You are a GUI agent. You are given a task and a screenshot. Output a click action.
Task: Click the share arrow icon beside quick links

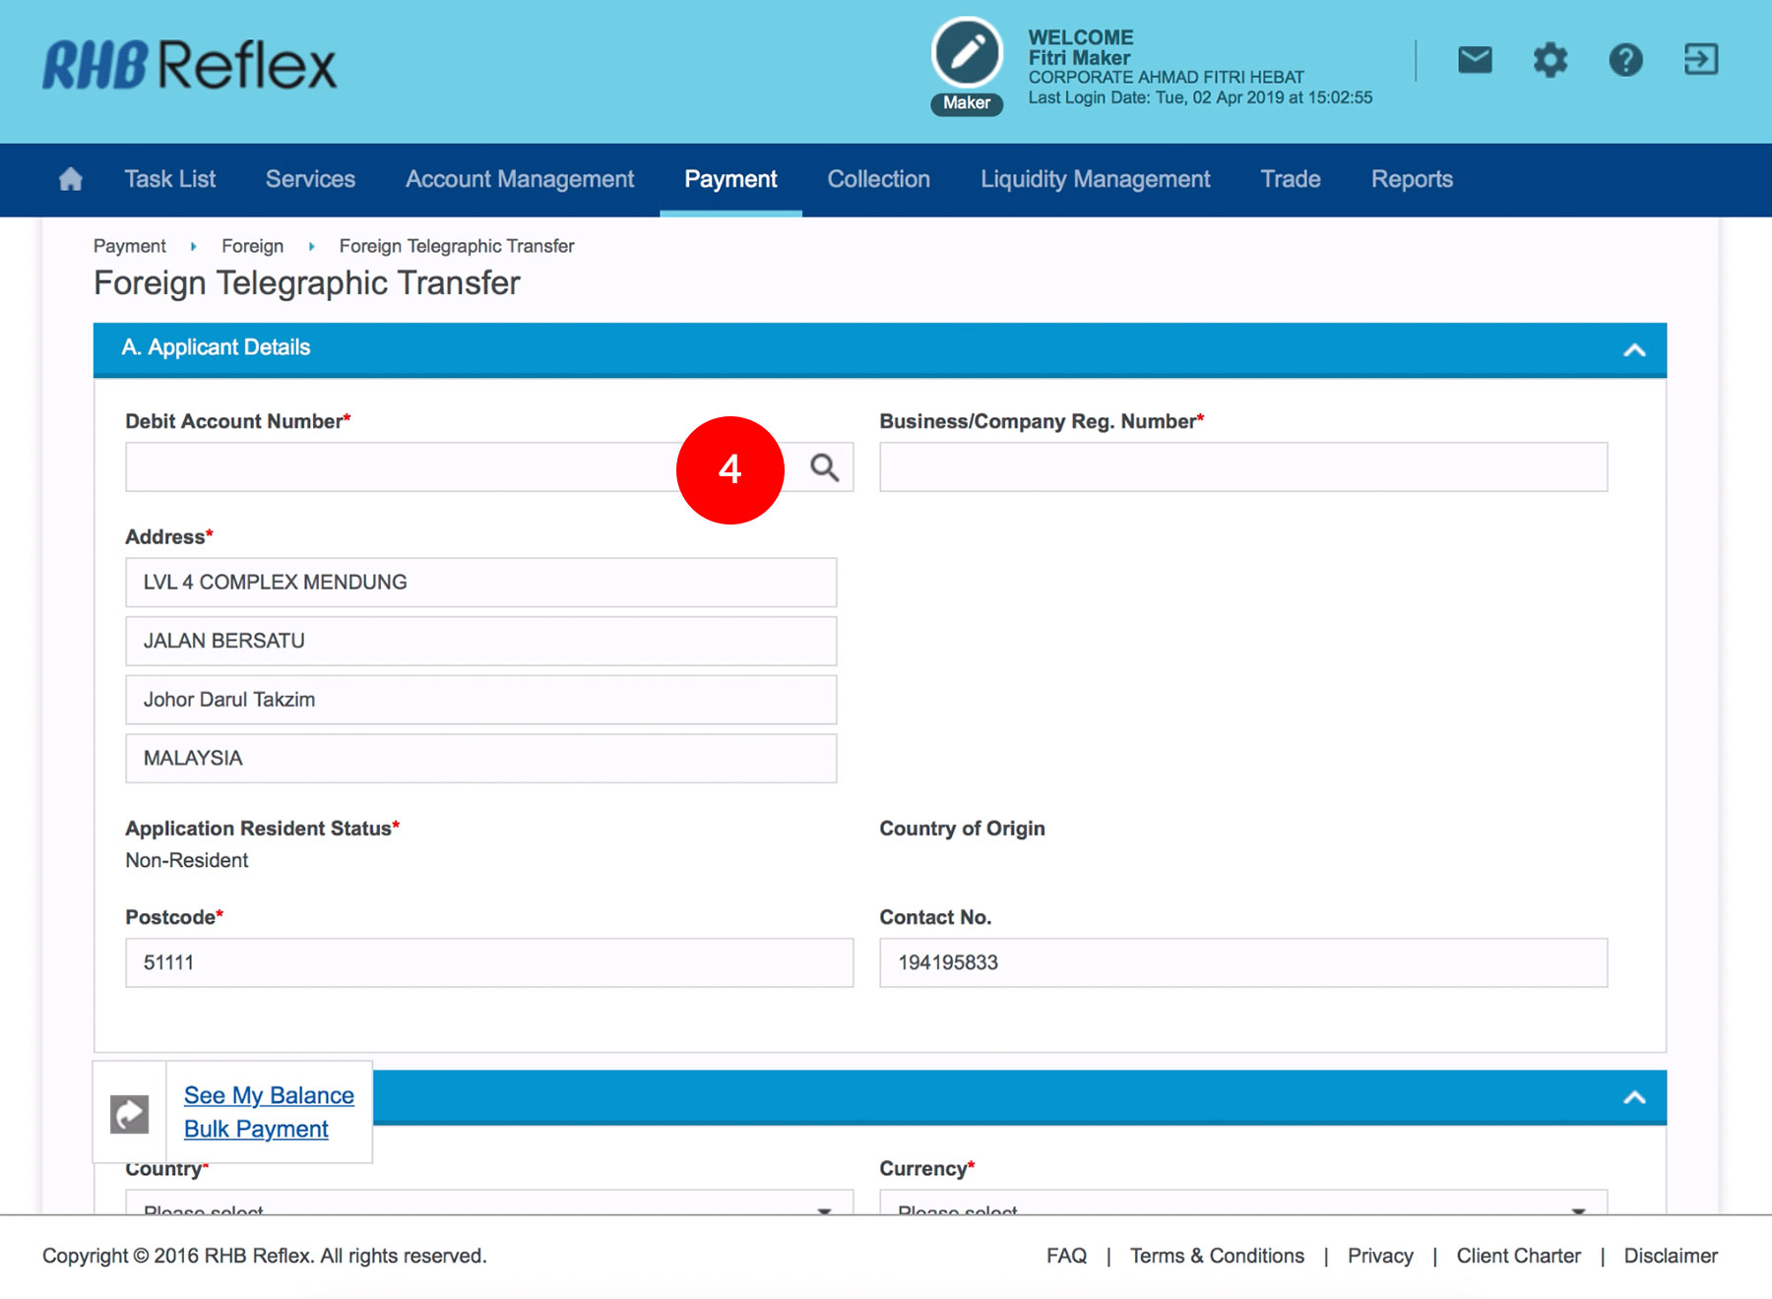[130, 1114]
